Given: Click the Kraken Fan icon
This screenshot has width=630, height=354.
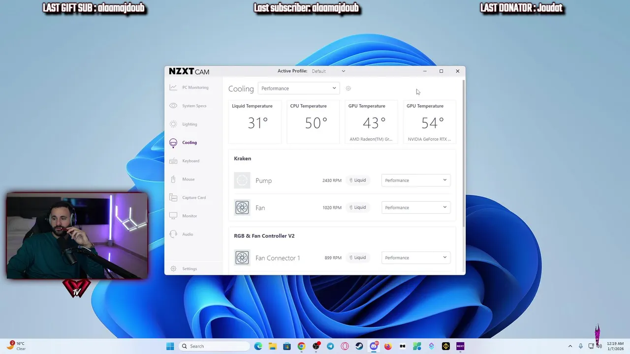Looking at the screenshot, I should 242,207.
